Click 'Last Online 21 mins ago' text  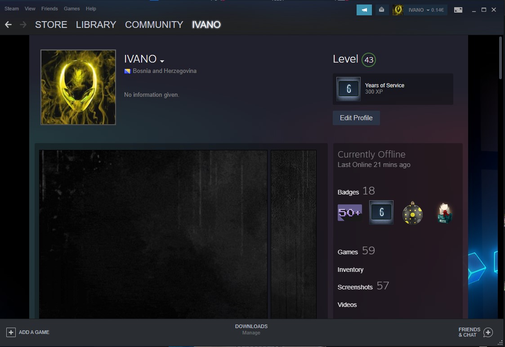[374, 165]
